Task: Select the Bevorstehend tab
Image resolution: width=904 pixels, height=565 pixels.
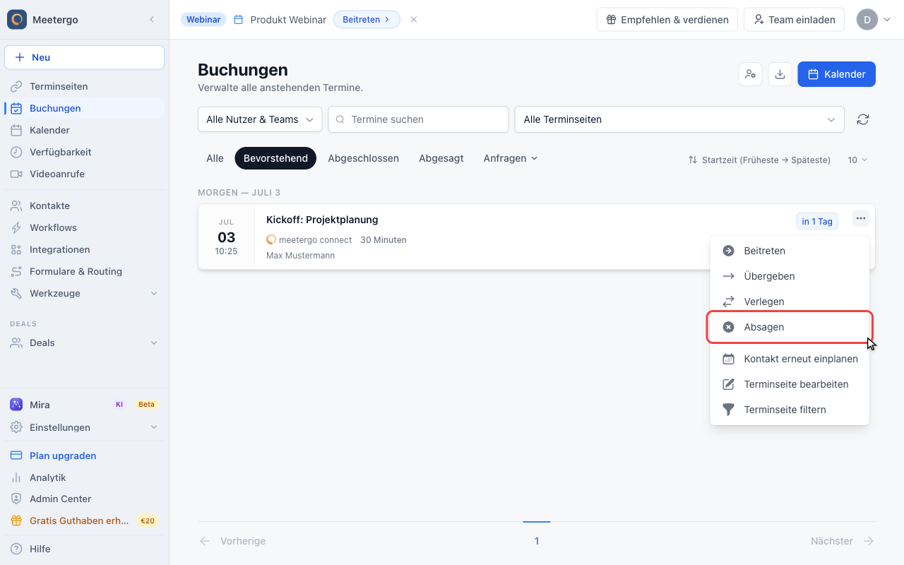Action: [275, 158]
